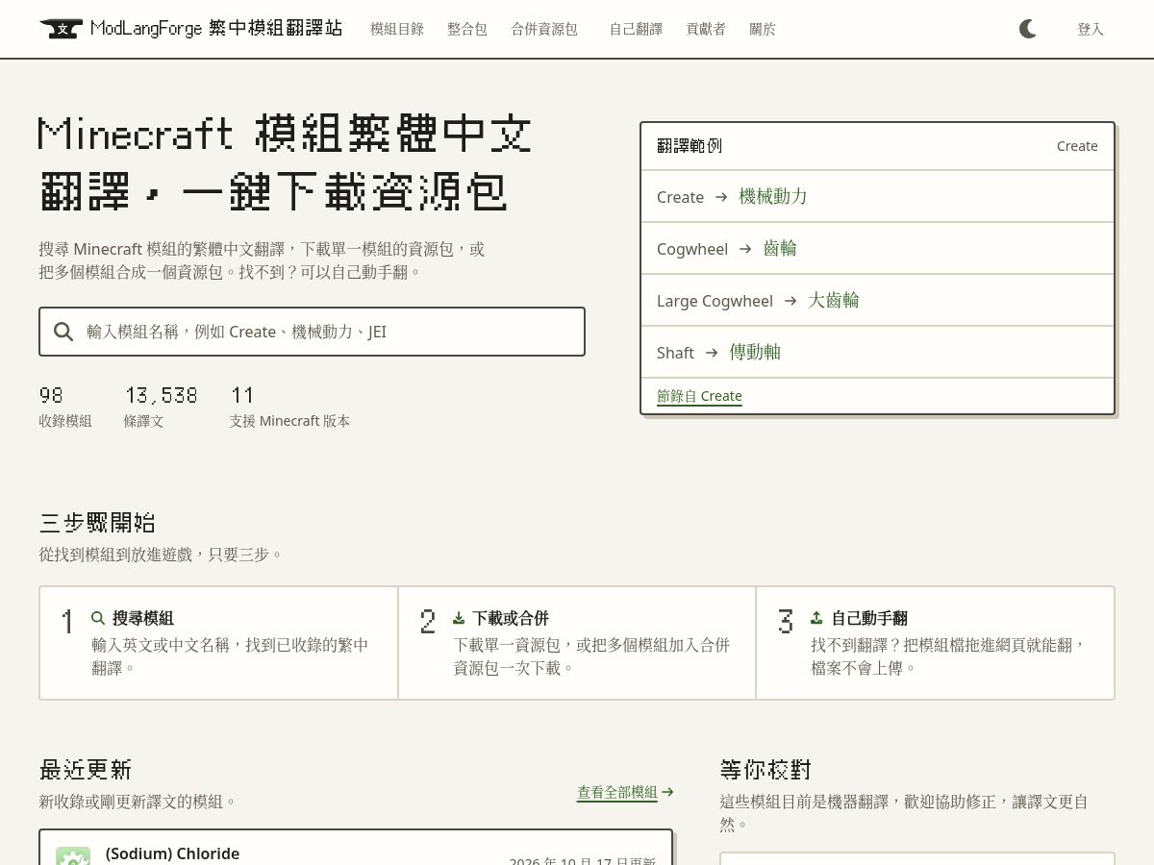Click the 搜尋模組 step title
Viewport: 1154px width, 865px height.
pos(143,618)
